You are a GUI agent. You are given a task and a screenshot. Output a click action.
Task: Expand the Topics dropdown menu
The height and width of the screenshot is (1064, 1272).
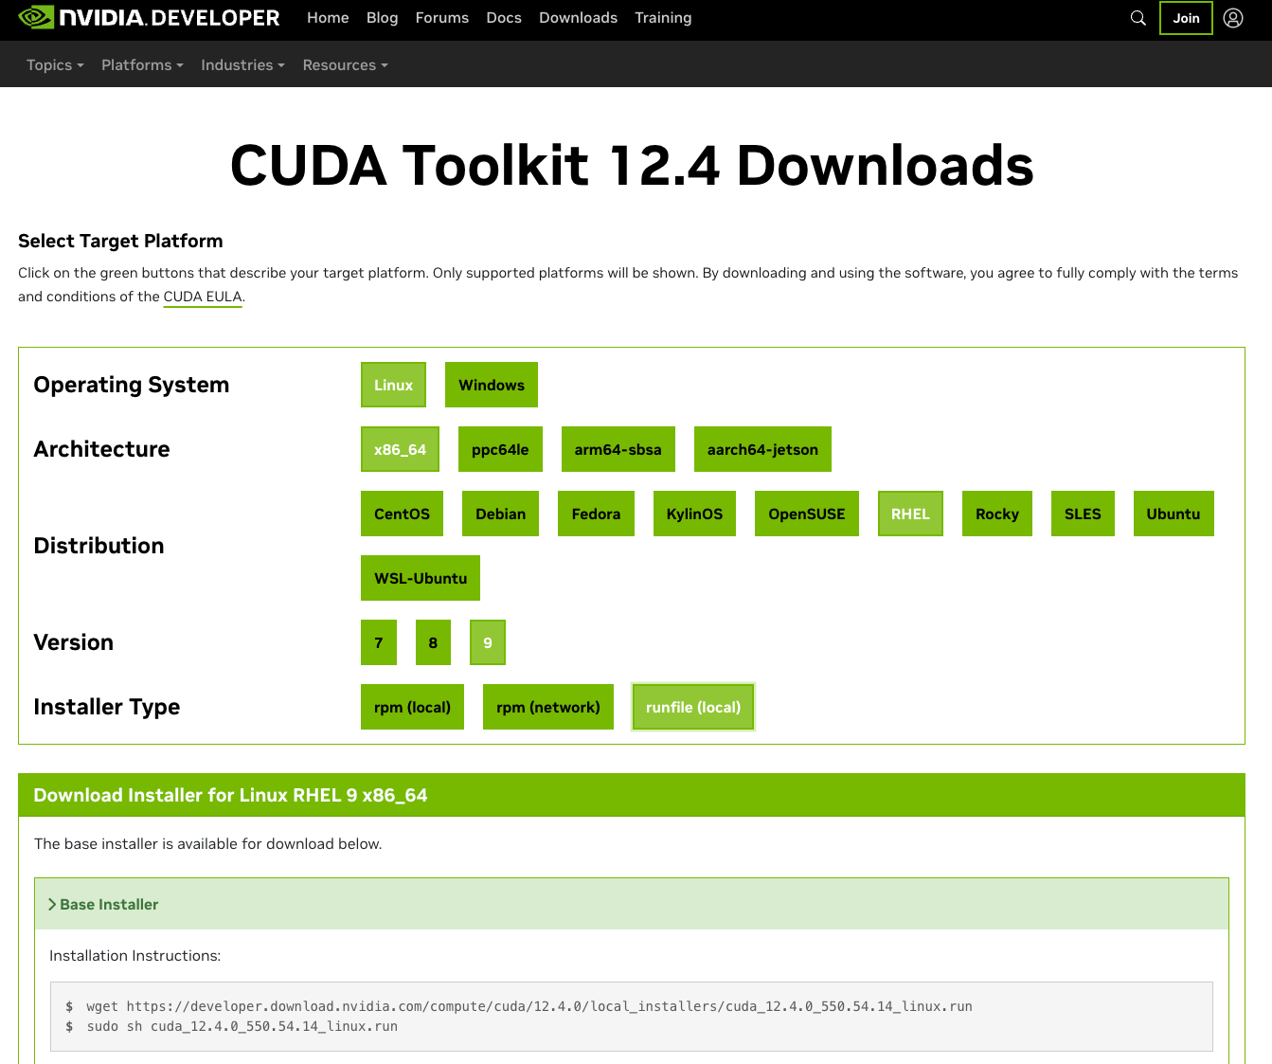click(55, 65)
